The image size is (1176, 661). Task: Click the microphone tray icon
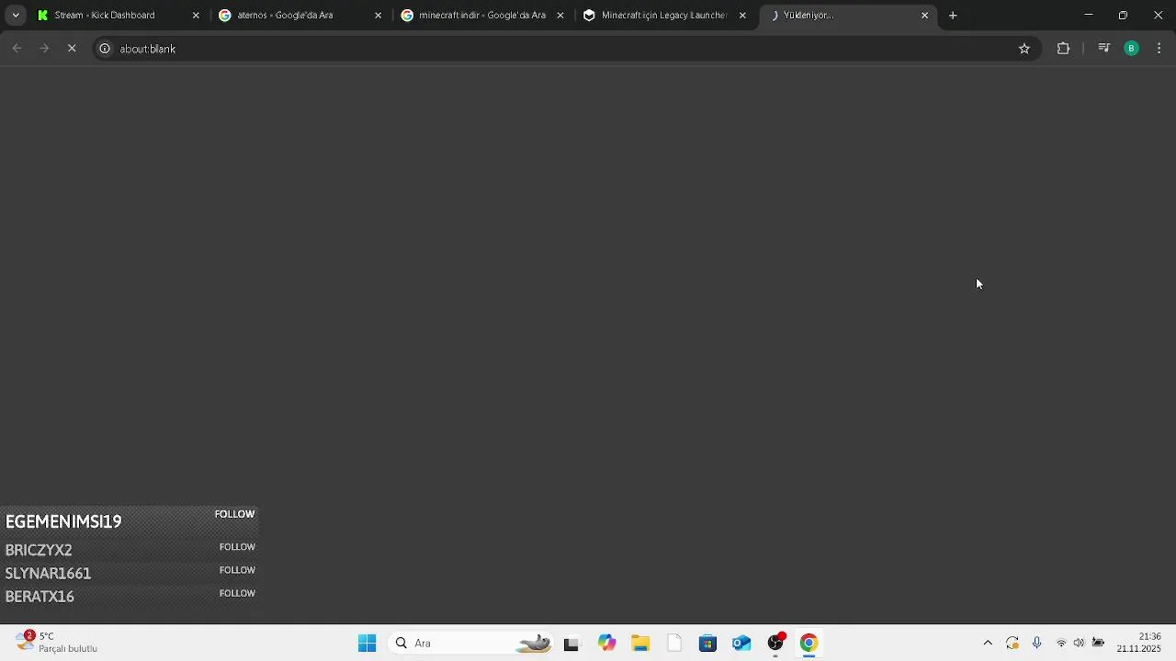click(1037, 644)
